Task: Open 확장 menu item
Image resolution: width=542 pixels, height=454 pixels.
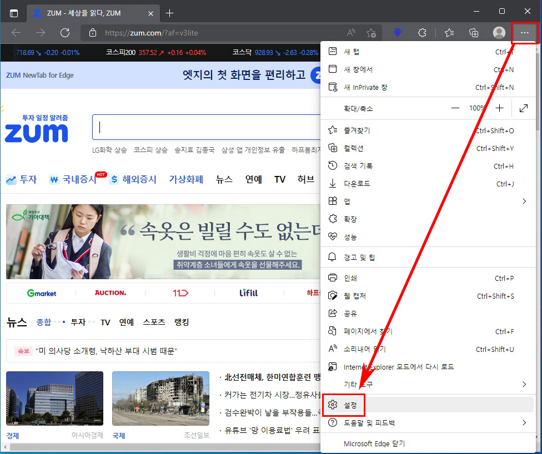Action: tap(428, 219)
